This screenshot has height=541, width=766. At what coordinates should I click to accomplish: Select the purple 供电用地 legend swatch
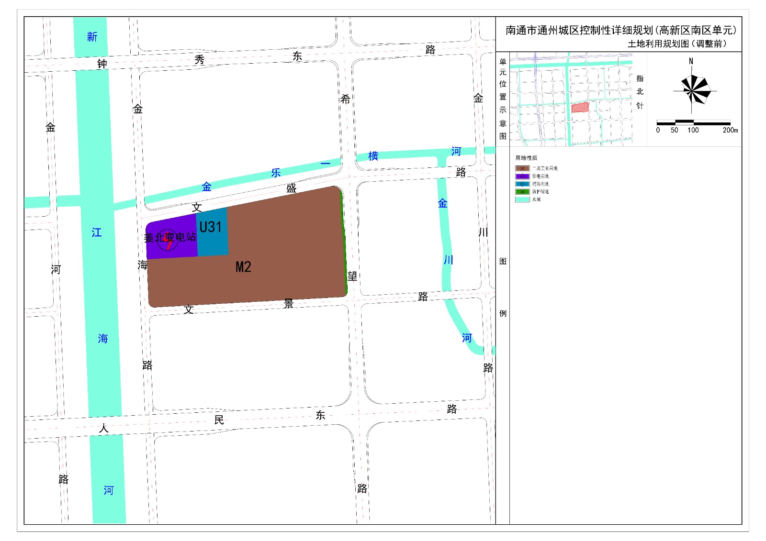(522, 176)
